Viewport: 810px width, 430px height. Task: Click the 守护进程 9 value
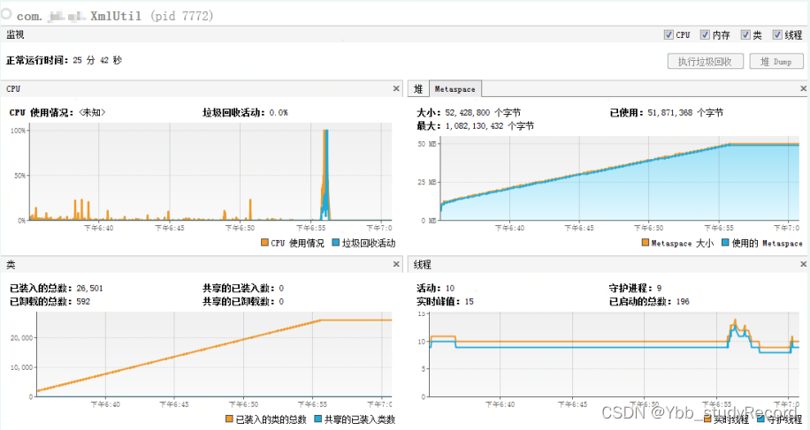point(636,288)
